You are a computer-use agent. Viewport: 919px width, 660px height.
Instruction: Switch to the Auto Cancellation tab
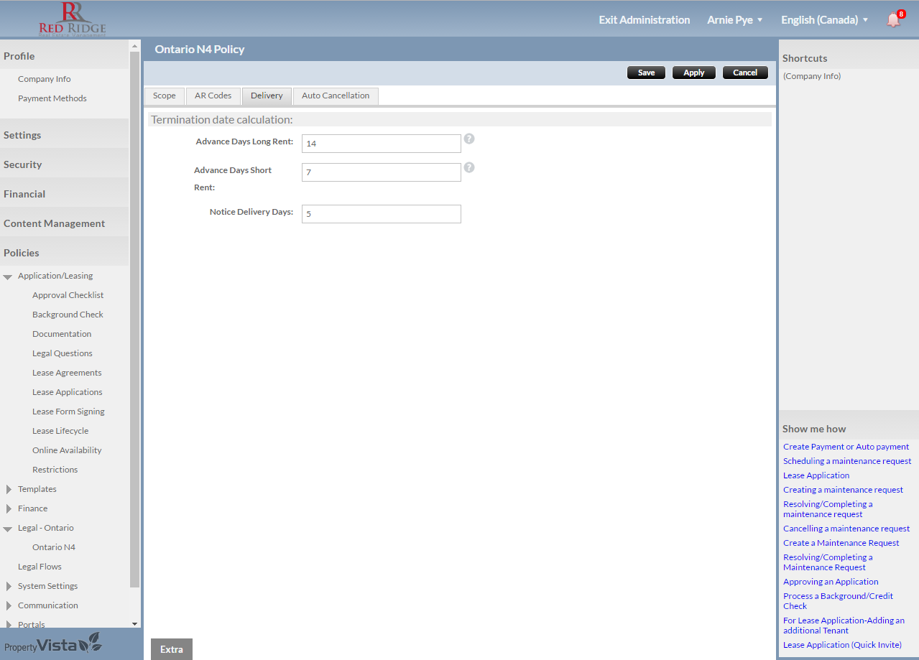coord(336,96)
